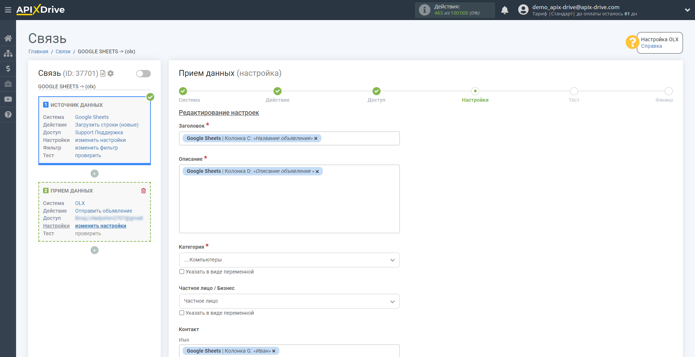Open Загрузить строки (новые) action link

click(107, 125)
